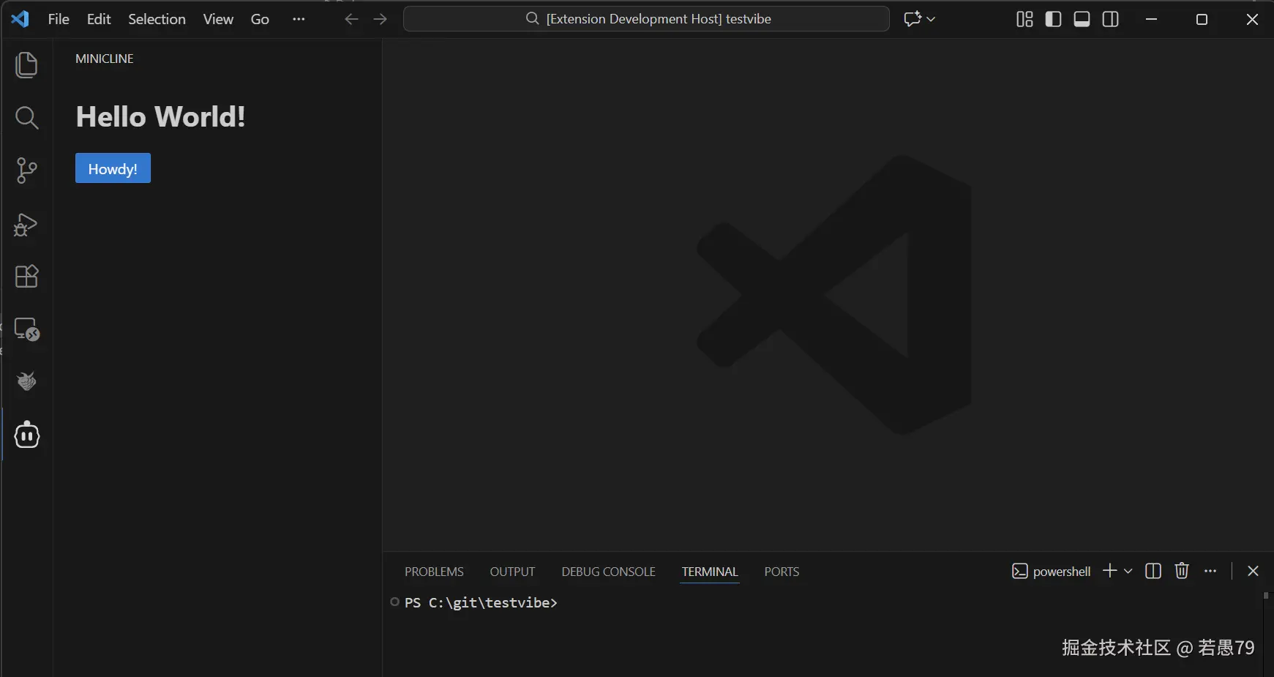The image size is (1274, 677).
Task: Open the Edit menu
Action: pyautogui.click(x=99, y=19)
